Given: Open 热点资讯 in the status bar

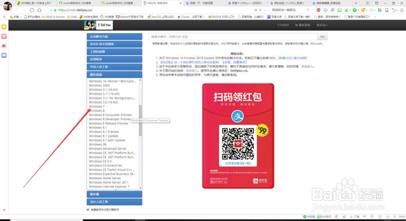Looking at the screenshot, I should click(324, 217).
